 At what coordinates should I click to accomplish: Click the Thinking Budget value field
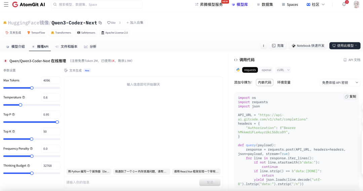51,165
